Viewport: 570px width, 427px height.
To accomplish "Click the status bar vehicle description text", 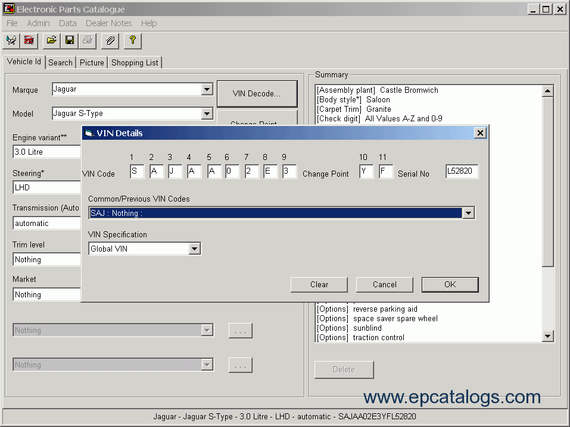I will pyautogui.click(x=285, y=416).
